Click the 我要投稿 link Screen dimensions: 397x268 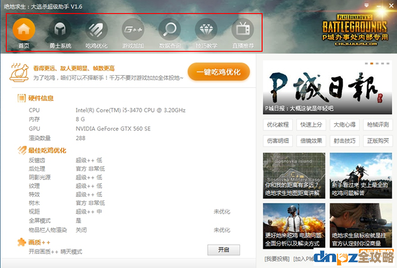[276, 259]
